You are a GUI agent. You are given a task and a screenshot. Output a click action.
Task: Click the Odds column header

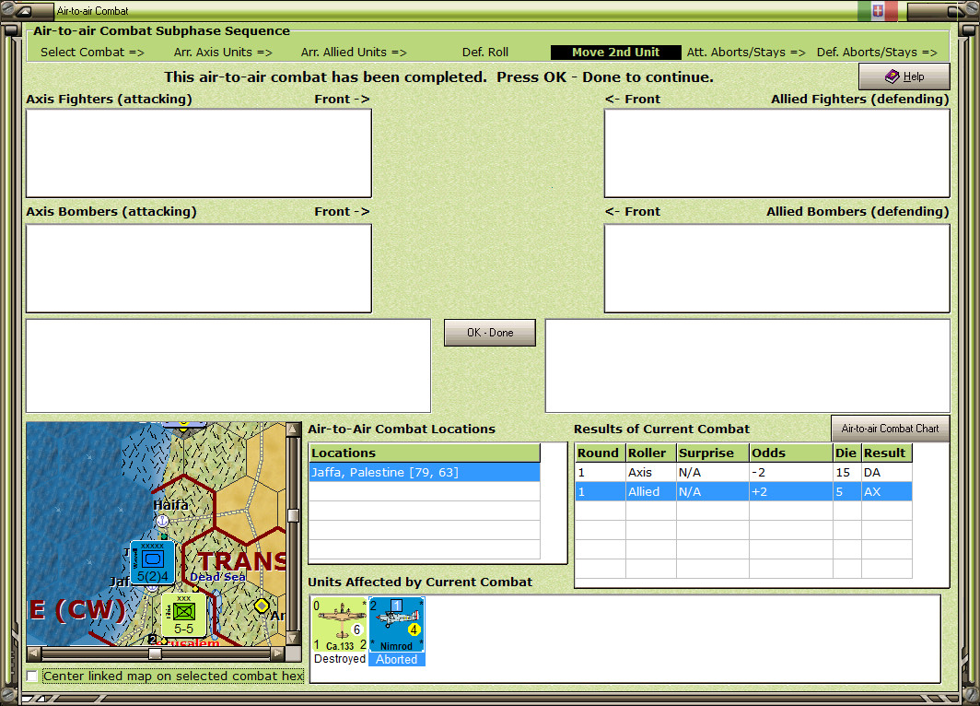click(790, 453)
